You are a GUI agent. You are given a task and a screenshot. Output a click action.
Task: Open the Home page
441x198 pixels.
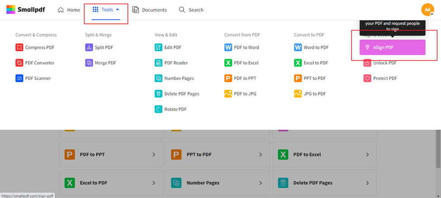pyautogui.click(x=69, y=10)
